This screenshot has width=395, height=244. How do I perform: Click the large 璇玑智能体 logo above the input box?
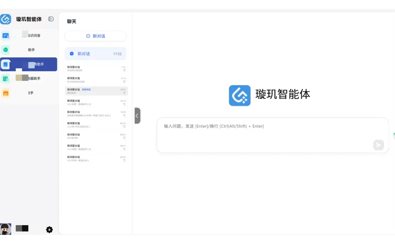point(240,95)
